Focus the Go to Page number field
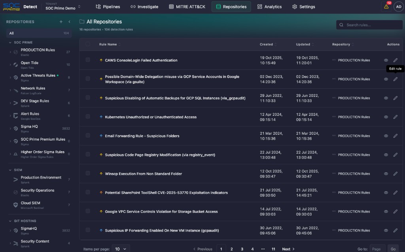Screen dimensions: 405x252 click(378, 249)
